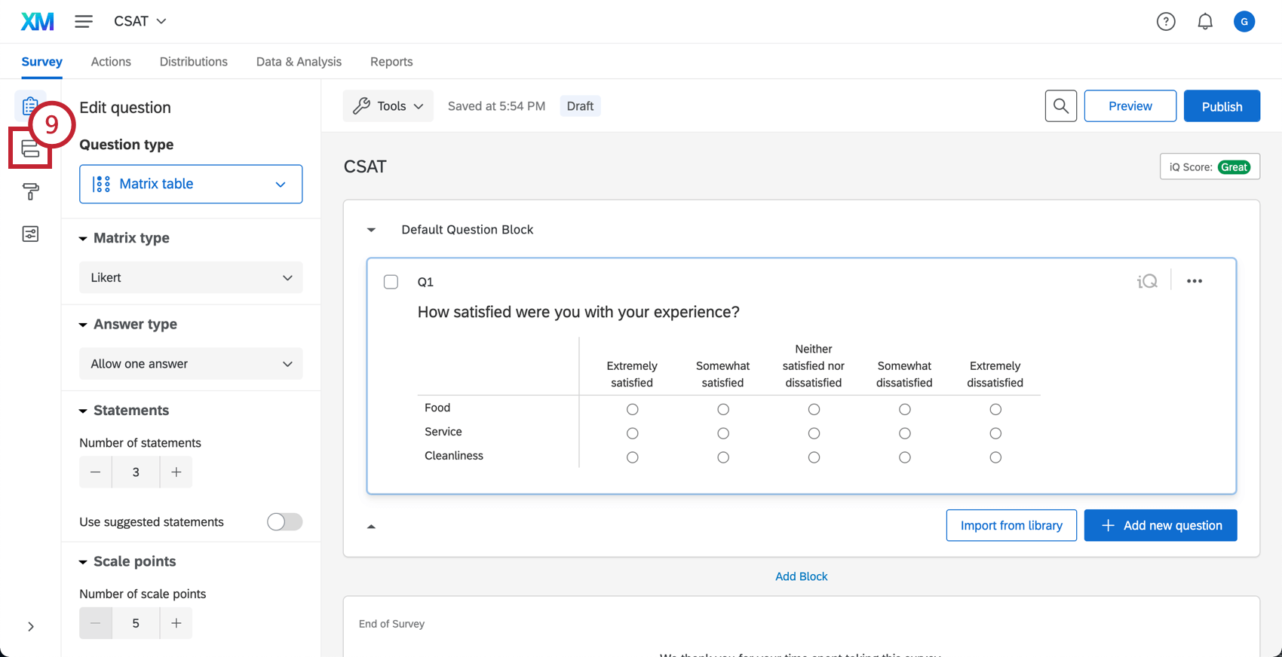Open the Look and feel paint roller icon
The image size is (1282, 657).
(30, 192)
